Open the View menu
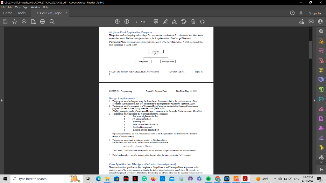The image size is (326, 183). tap(18, 7)
